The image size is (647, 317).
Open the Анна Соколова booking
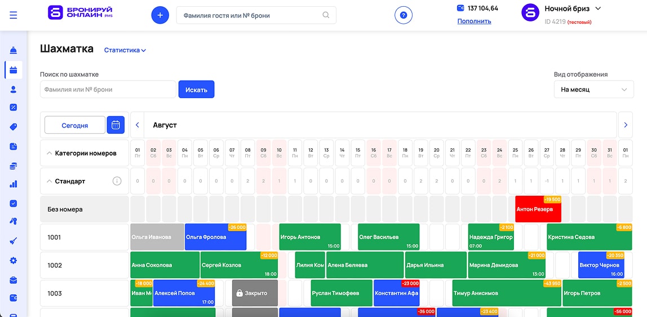tap(165, 265)
